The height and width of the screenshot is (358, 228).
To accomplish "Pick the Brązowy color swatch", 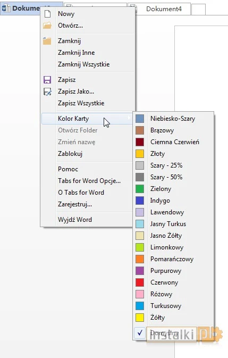I will tap(140, 130).
